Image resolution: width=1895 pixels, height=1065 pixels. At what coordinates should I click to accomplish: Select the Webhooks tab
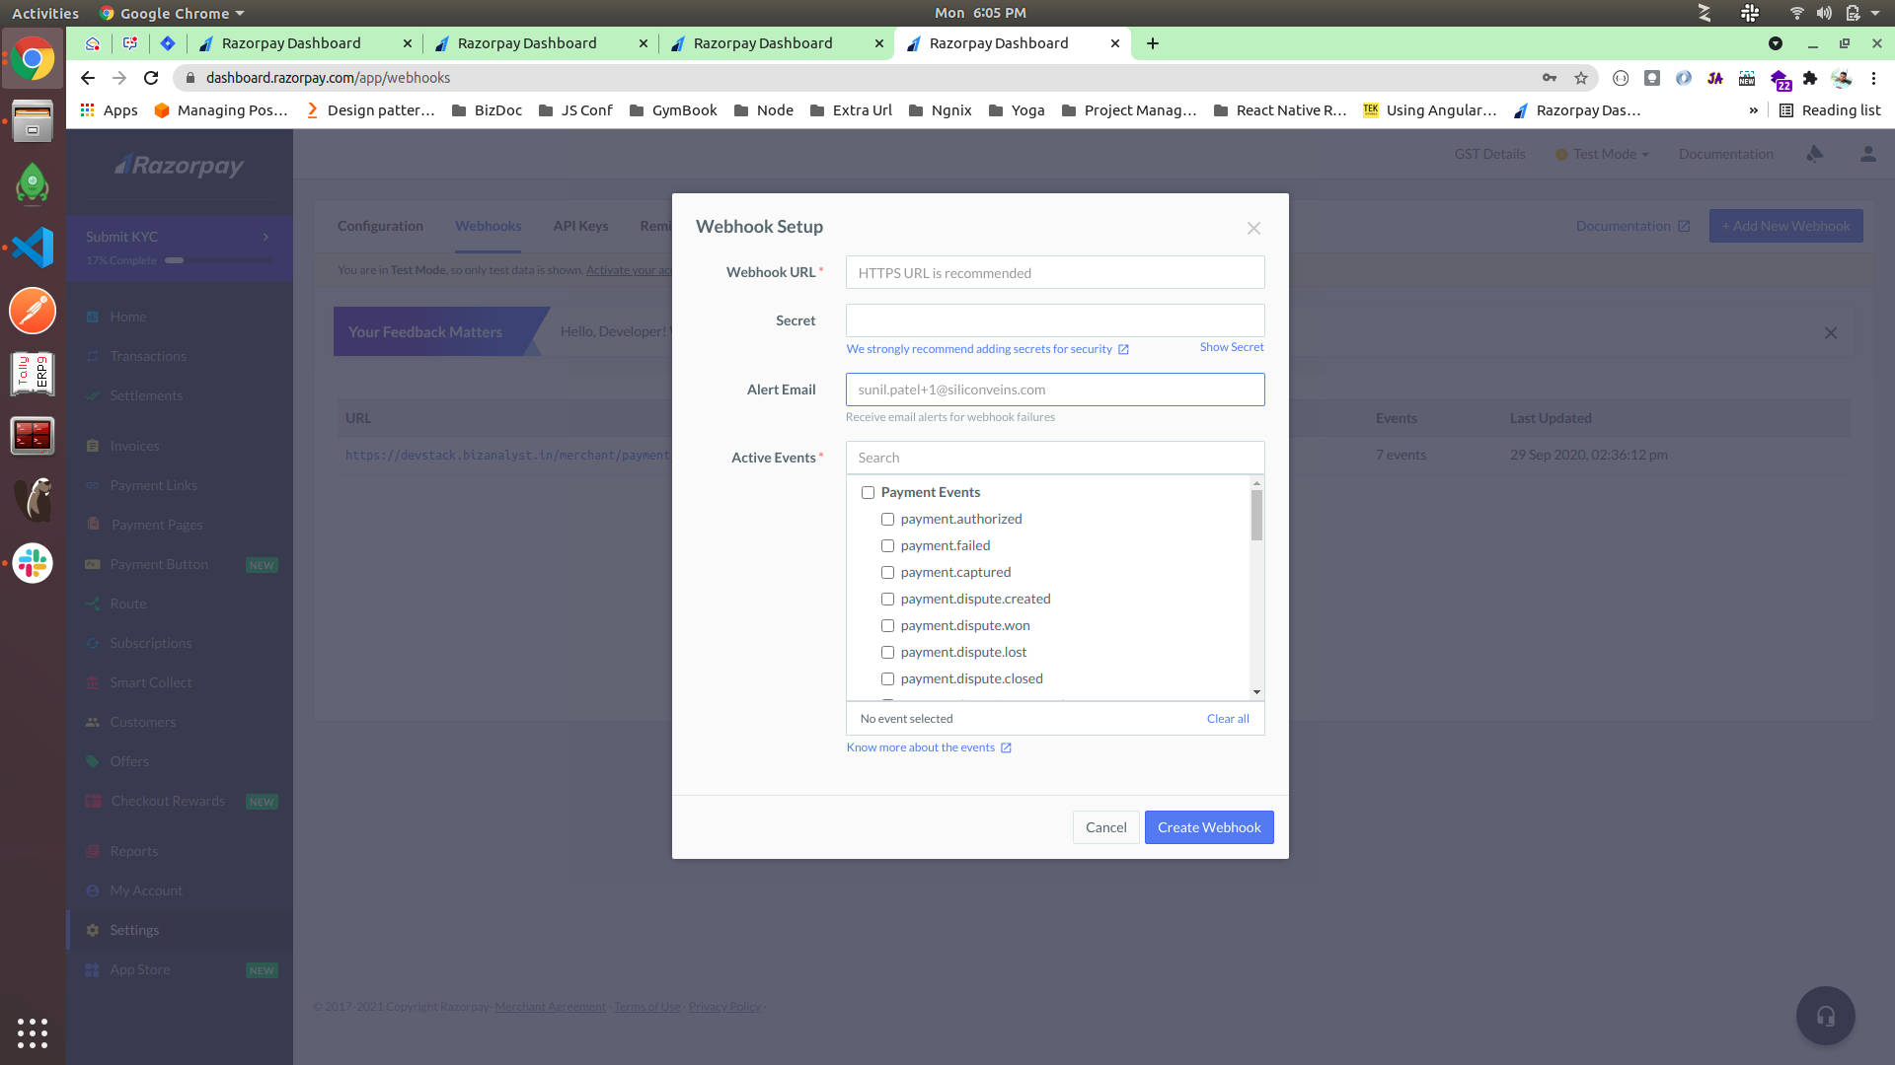[488, 226]
